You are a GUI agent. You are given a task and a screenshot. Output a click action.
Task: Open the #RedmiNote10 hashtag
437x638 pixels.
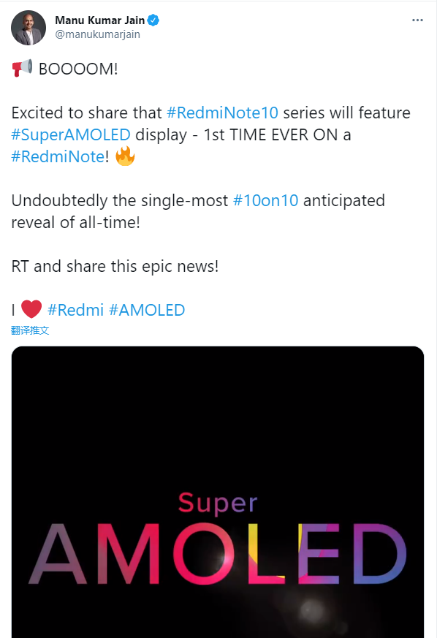click(x=223, y=113)
